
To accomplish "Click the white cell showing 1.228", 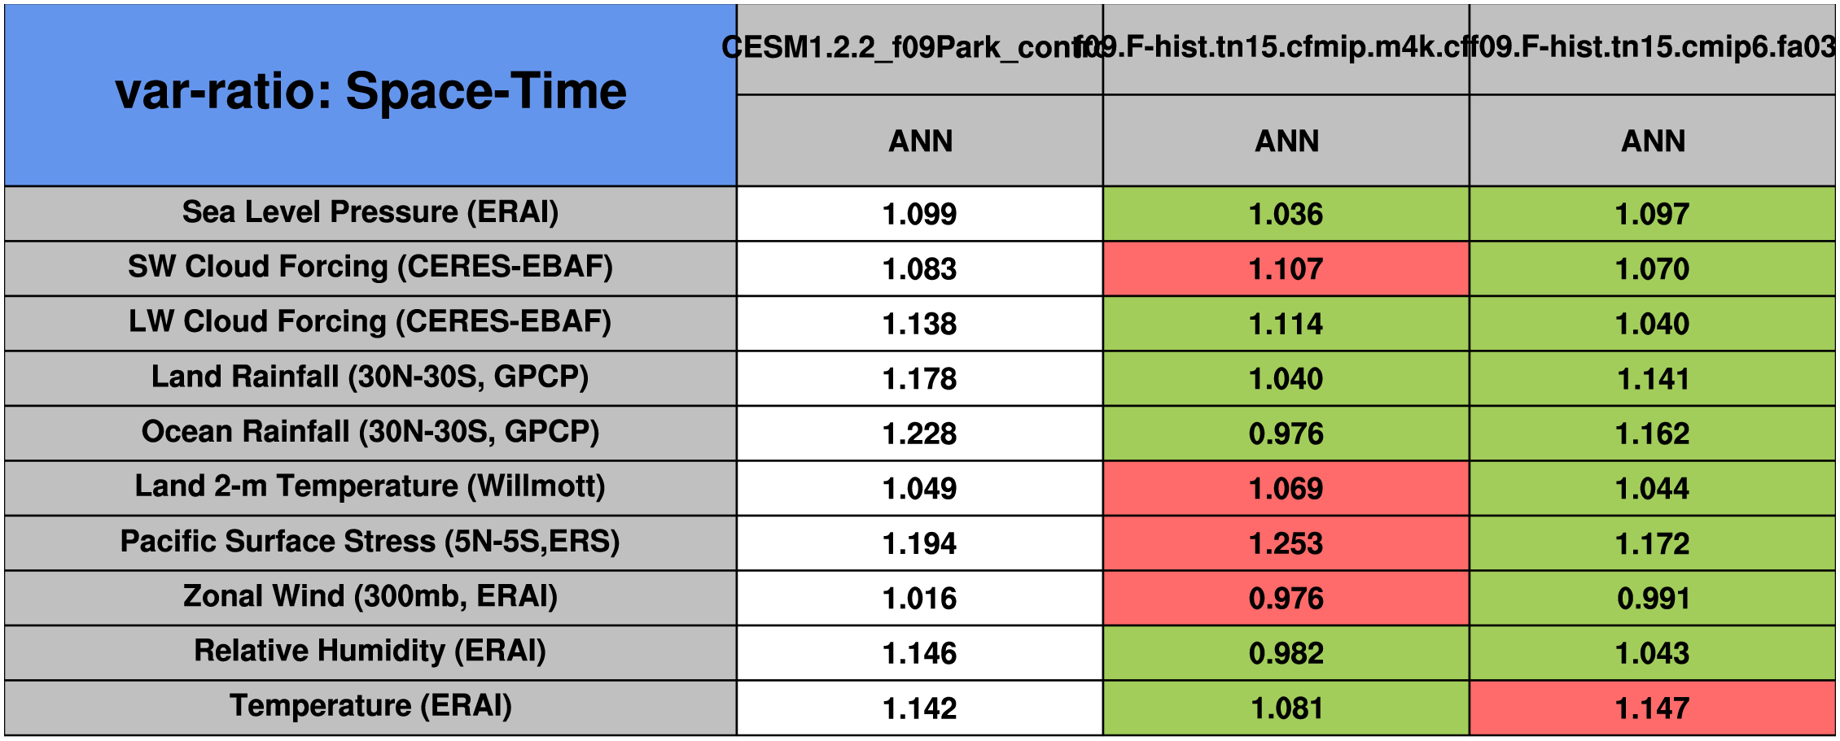I will [x=920, y=433].
